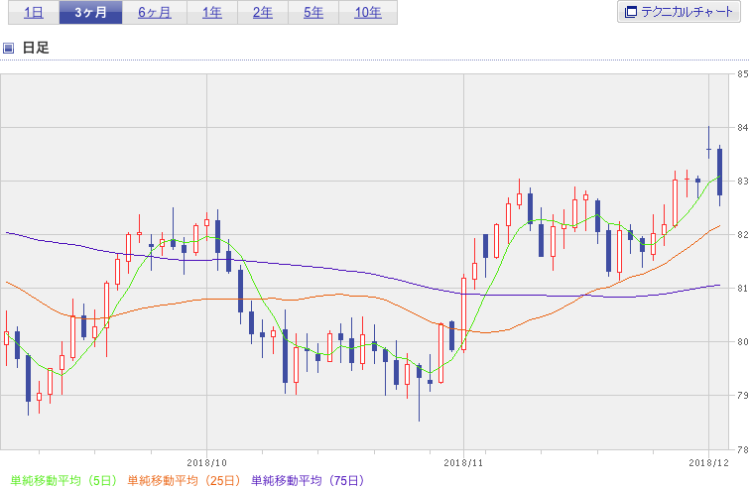Click the 2018/11 date axis label
The height and width of the screenshot is (489, 749).
[463, 463]
